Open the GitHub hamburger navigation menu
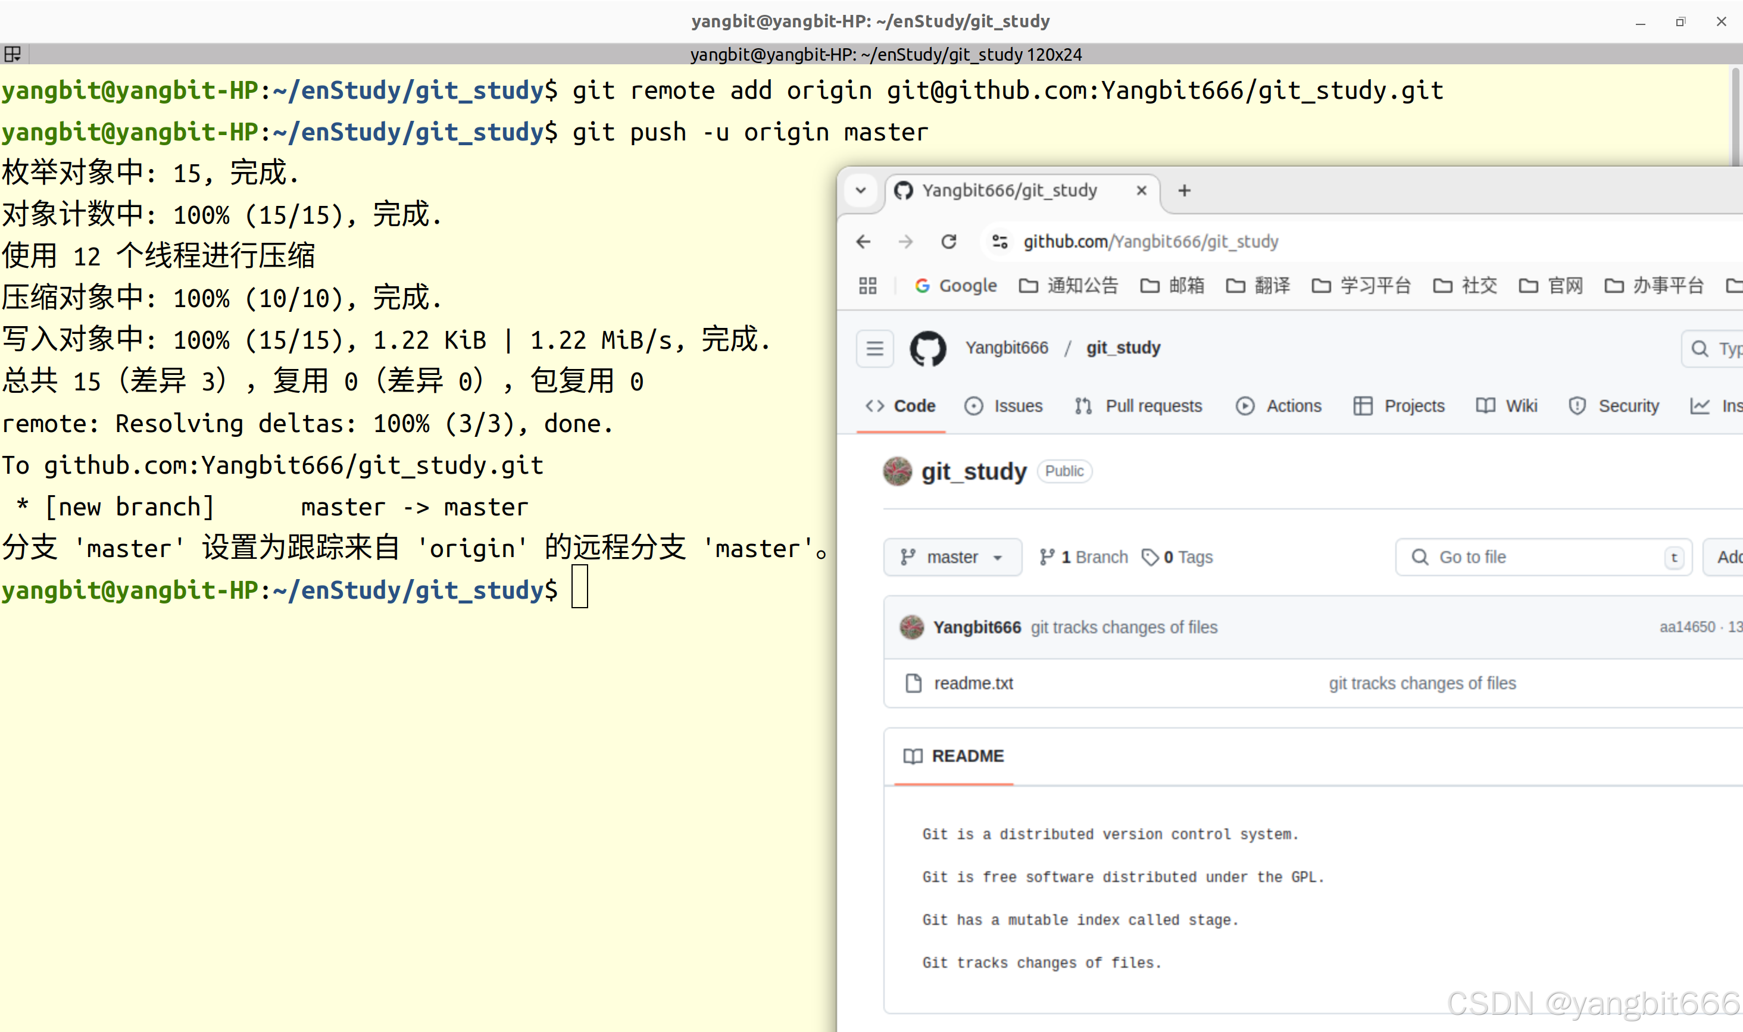The image size is (1743, 1032). pos(874,348)
